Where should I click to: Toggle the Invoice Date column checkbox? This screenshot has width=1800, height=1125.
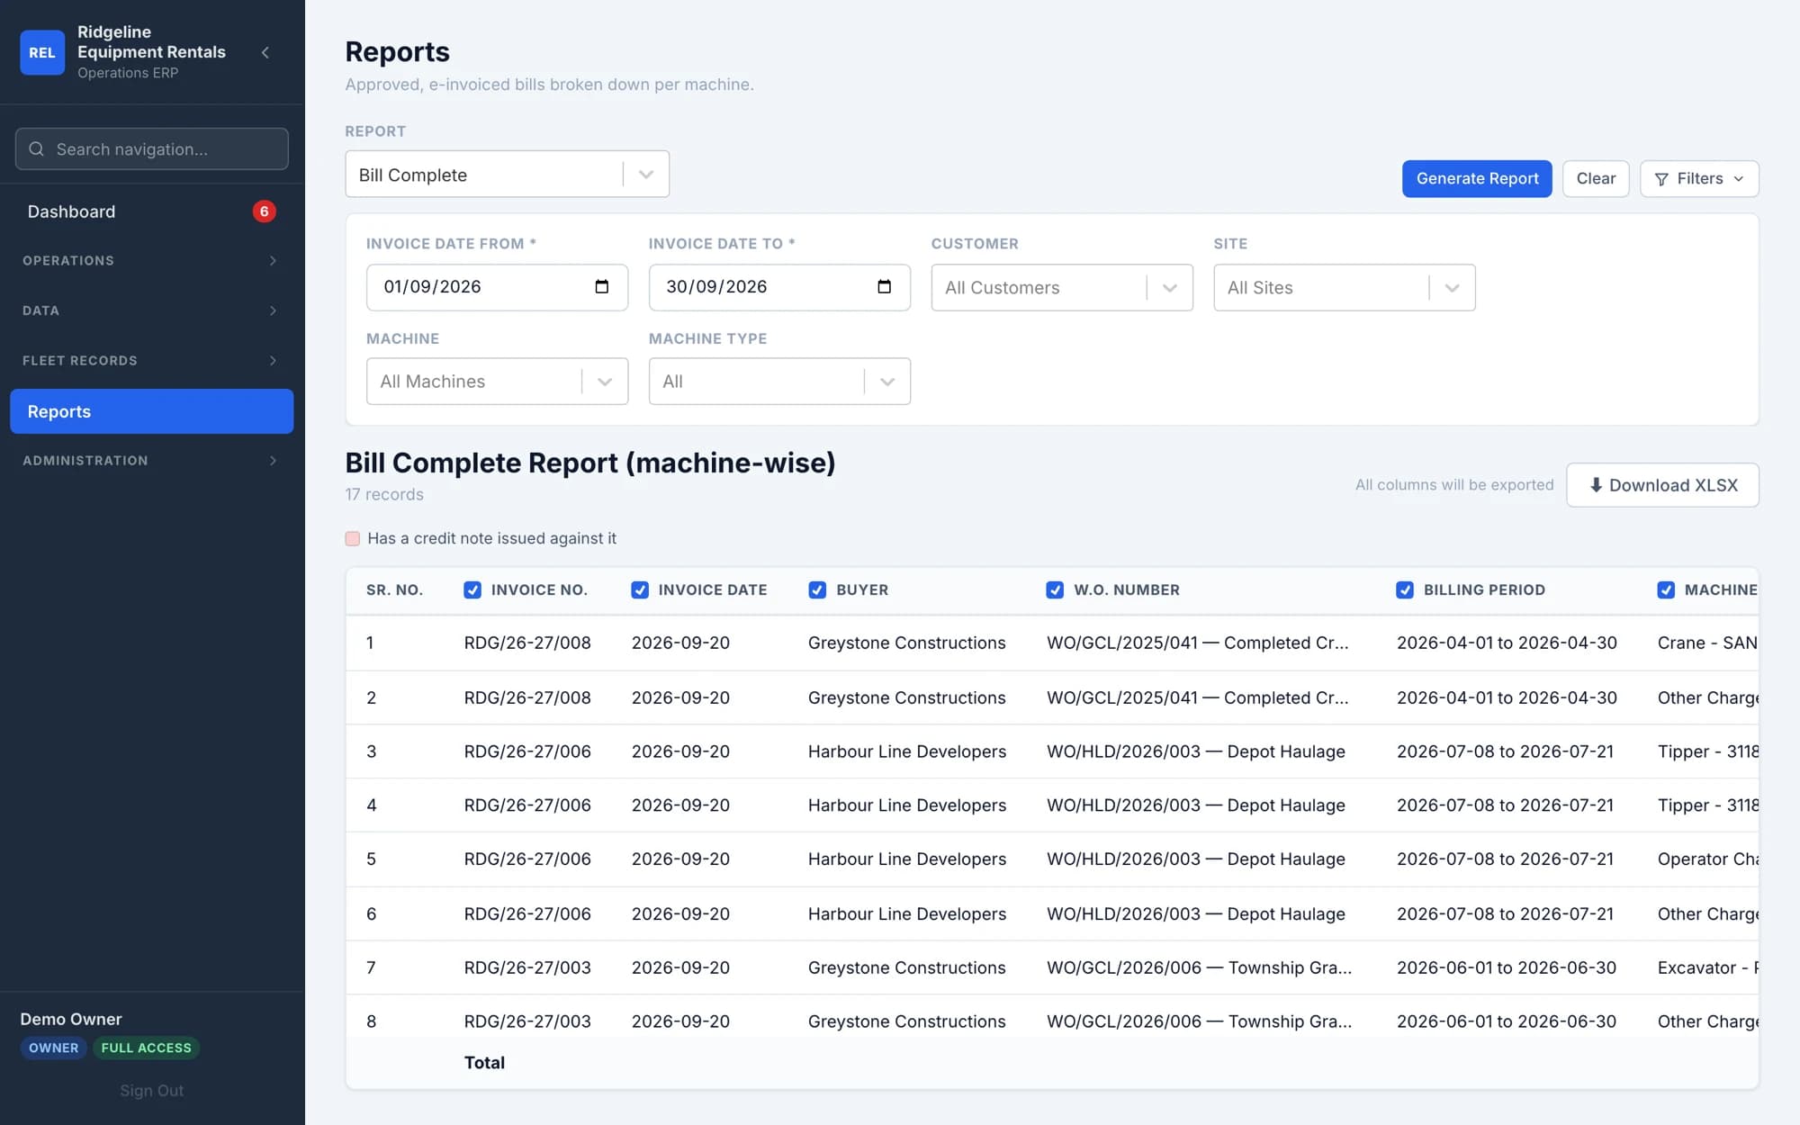[x=640, y=590]
